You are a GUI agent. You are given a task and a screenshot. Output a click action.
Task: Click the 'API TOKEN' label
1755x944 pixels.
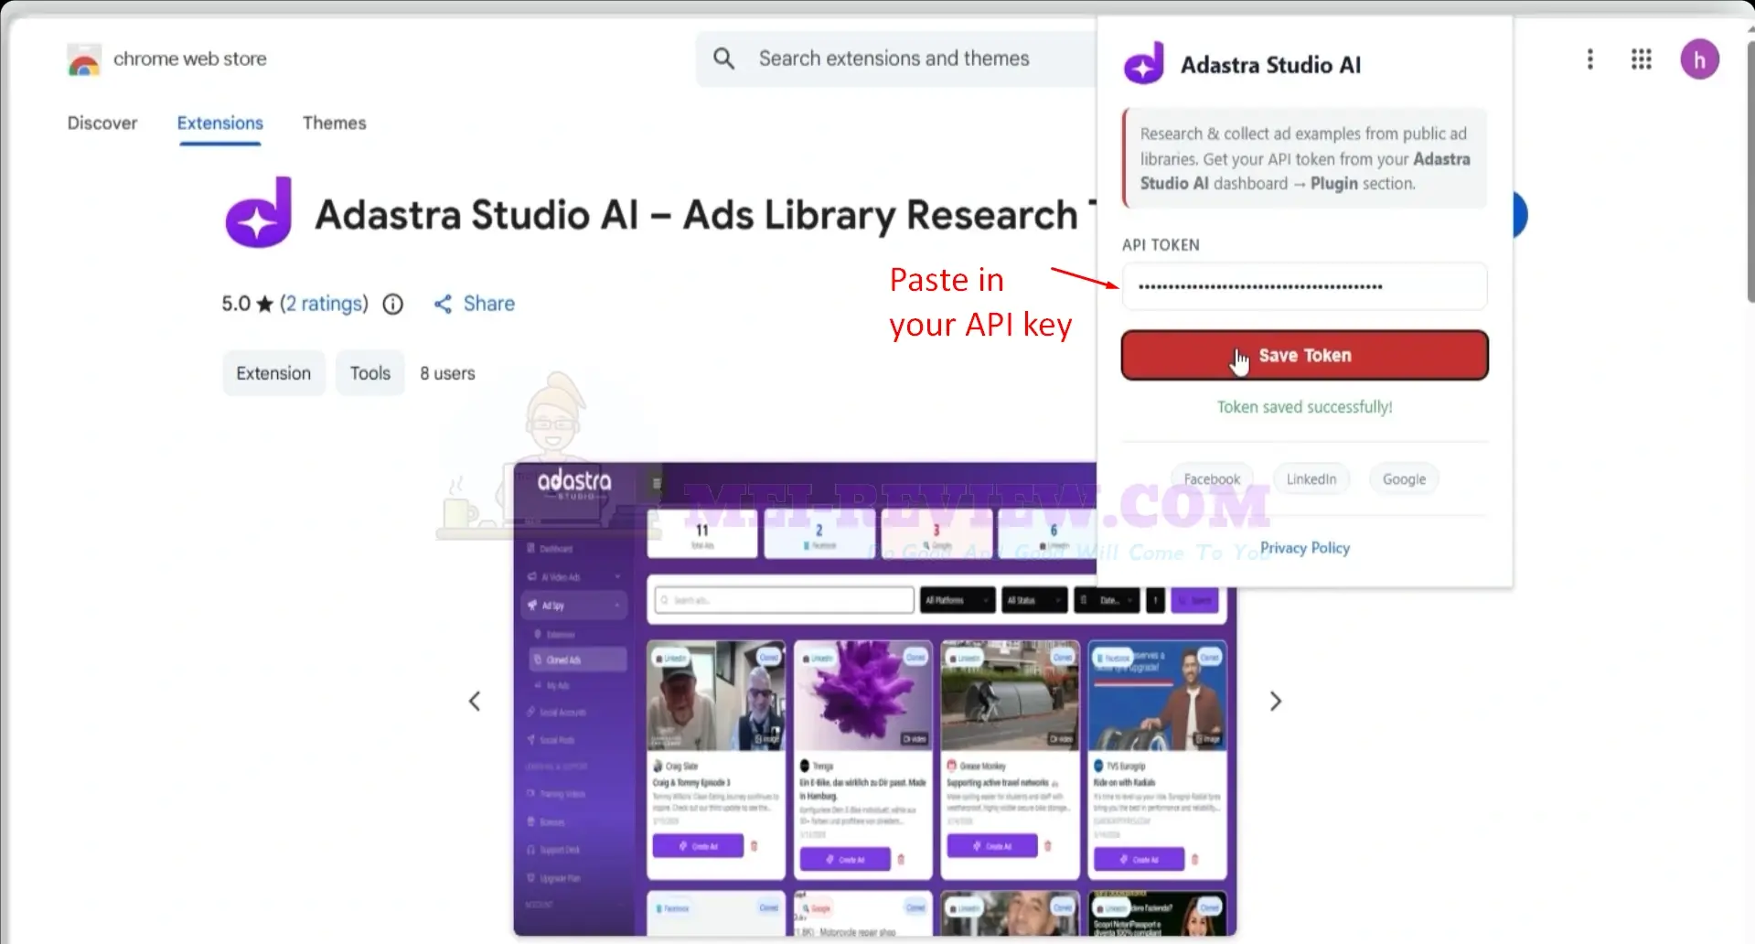[1161, 245]
